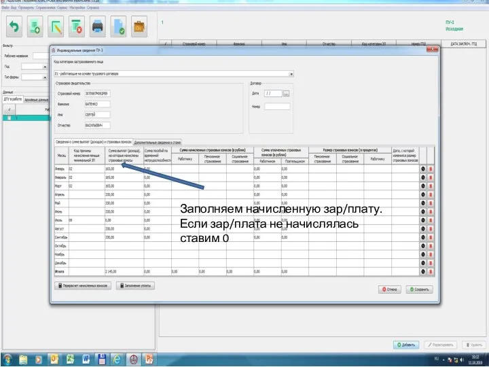This screenshot has width=489, height=367.
Task: Click the document check toolbar icon
Action: click(x=118, y=27)
